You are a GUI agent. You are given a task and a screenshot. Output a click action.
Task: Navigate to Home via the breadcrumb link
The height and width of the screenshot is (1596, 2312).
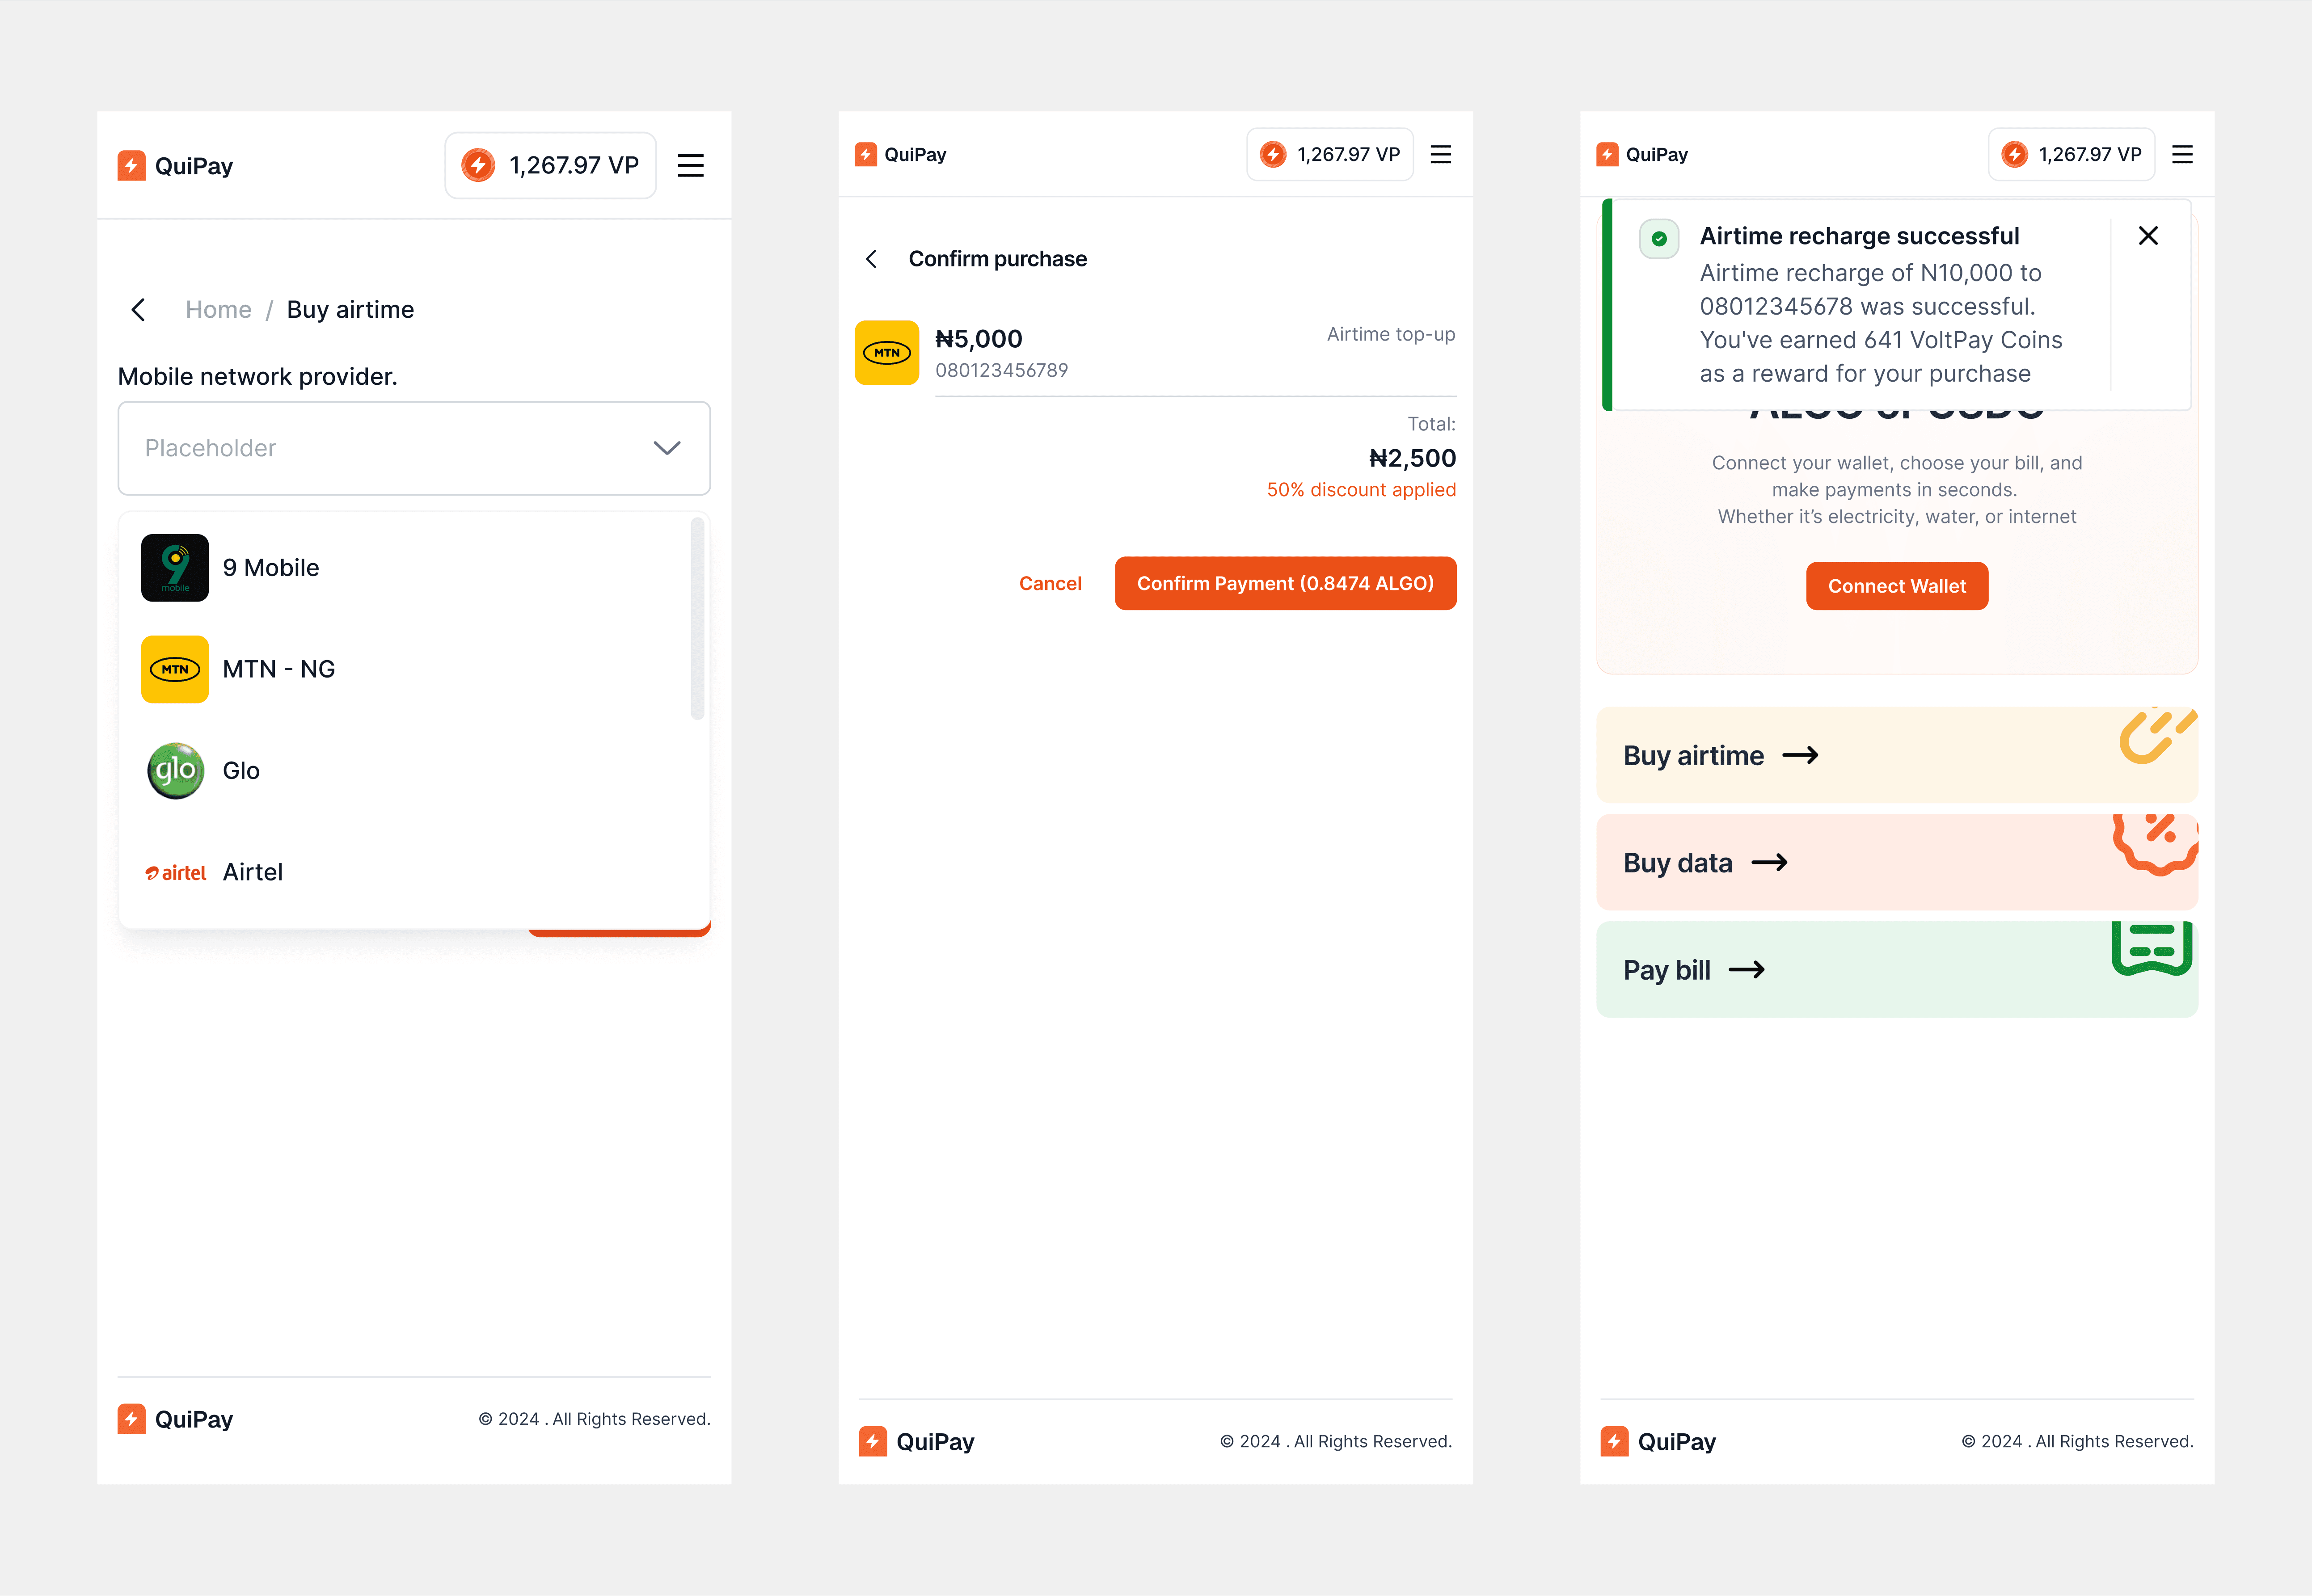(x=218, y=309)
